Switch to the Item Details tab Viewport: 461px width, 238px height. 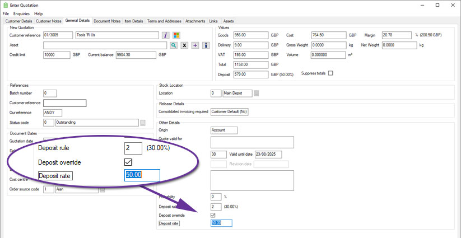pyautogui.click(x=134, y=21)
